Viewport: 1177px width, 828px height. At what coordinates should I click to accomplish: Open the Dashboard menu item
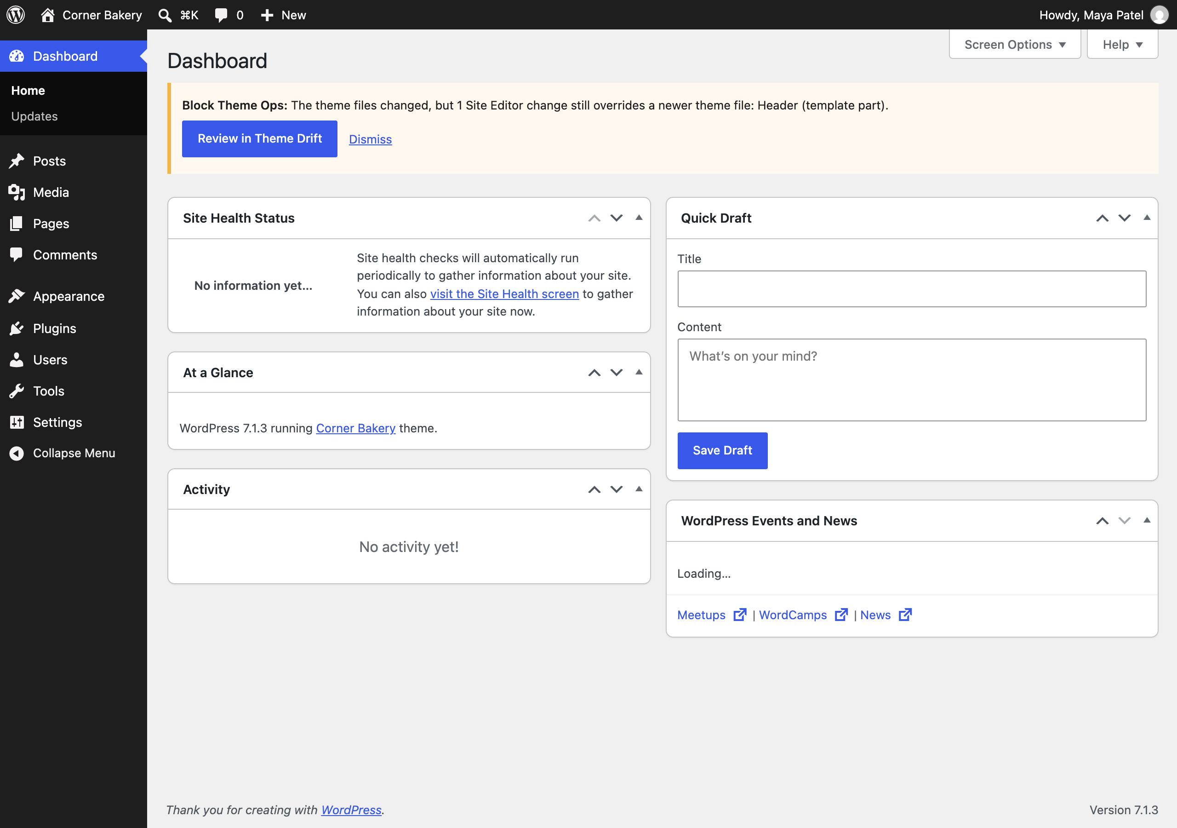click(73, 56)
